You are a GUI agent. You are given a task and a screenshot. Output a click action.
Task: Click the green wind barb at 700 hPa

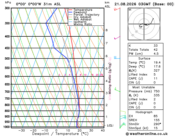pos(118,90)
